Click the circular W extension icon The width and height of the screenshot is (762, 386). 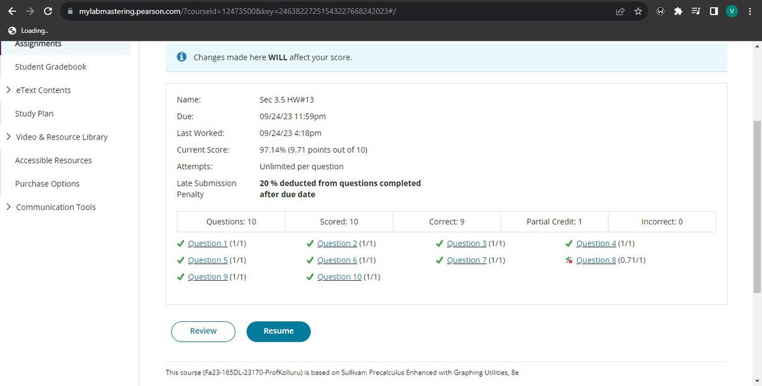pos(660,11)
